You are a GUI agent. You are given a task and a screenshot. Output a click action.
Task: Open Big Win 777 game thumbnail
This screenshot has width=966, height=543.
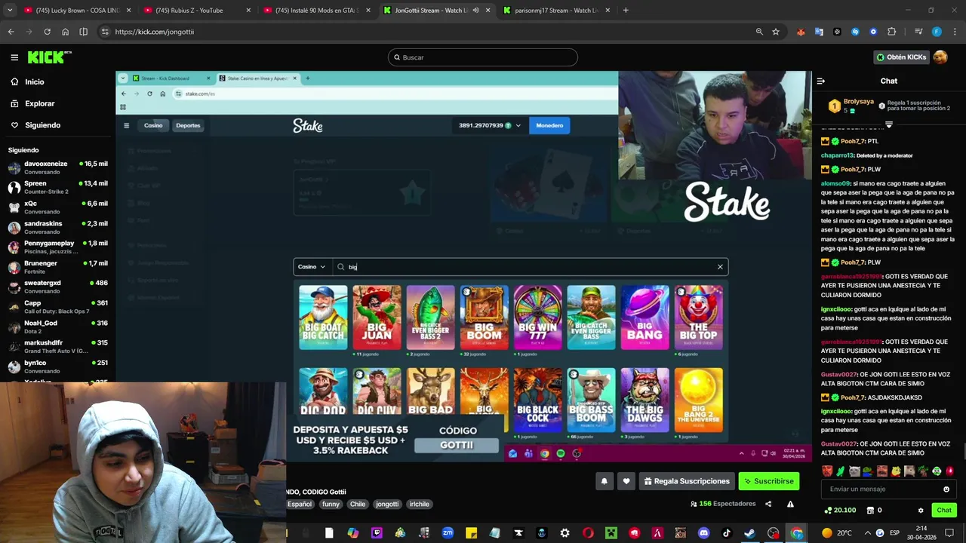click(x=538, y=318)
